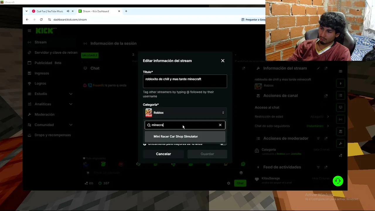This screenshot has height=211, width=375.
Task: Click the Roblox link in moderator actions
Action: tap(281, 154)
